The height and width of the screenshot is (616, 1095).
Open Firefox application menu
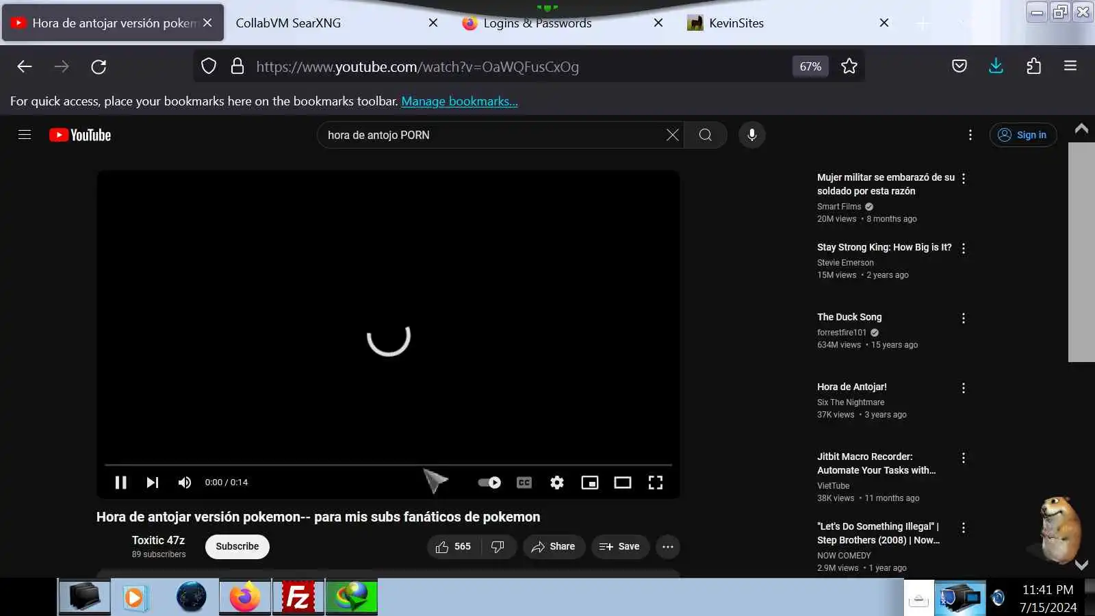coord(1070,66)
